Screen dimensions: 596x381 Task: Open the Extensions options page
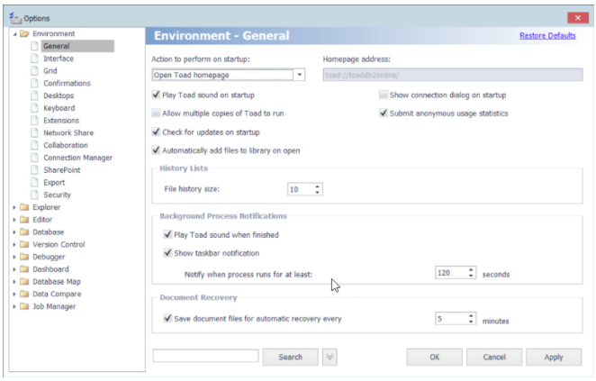61,121
